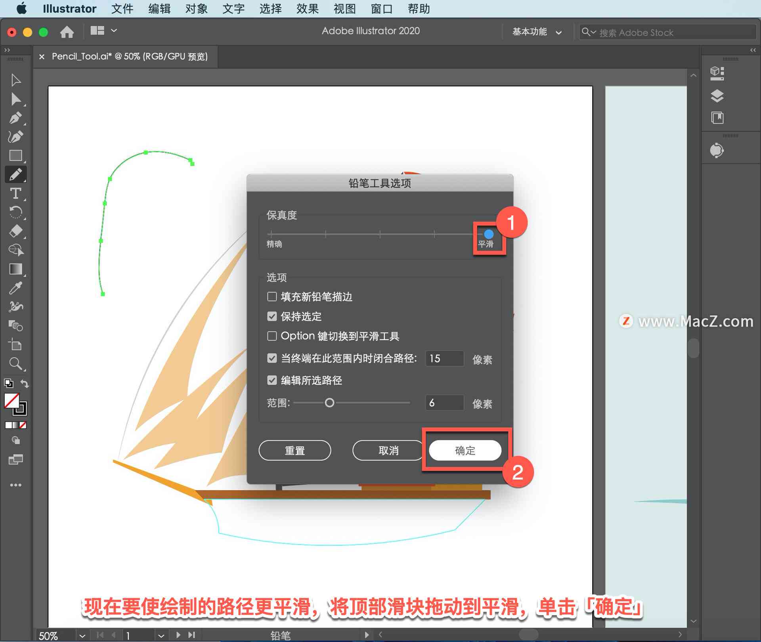
Task: Open the Libraries panel icon
Action: click(717, 118)
